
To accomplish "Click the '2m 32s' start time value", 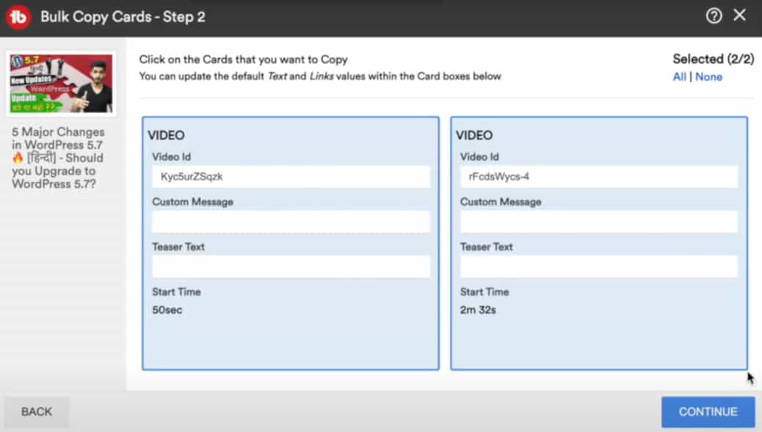I will pos(478,310).
